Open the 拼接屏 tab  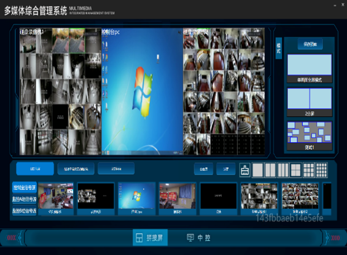tap(150, 237)
